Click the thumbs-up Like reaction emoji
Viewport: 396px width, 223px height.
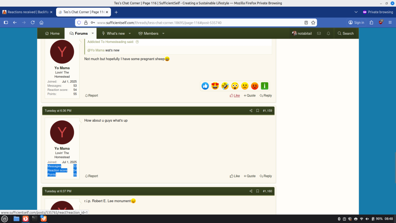pyautogui.click(x=205, y=86)
